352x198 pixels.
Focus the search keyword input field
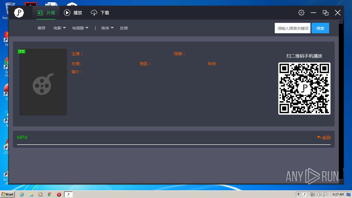click(x=293, y=28)
